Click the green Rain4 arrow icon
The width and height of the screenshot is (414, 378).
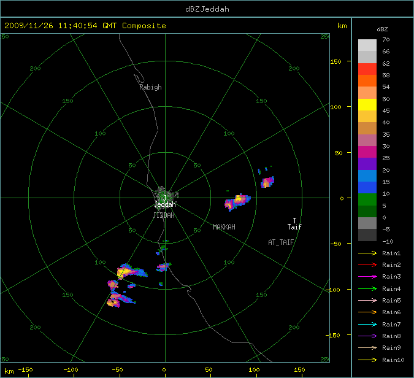(x=367, y=289)
